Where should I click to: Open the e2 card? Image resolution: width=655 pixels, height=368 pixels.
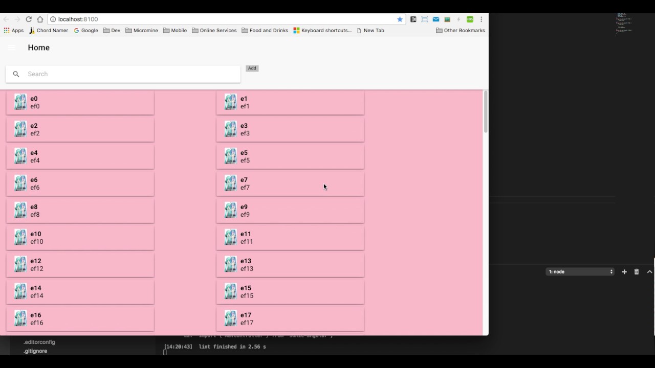click(80, 129)
